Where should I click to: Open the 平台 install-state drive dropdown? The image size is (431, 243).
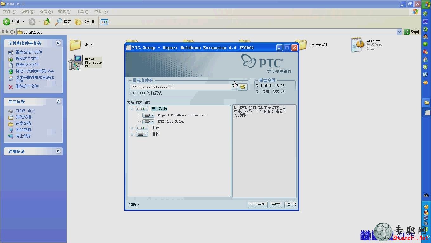(x=142, y=128)
